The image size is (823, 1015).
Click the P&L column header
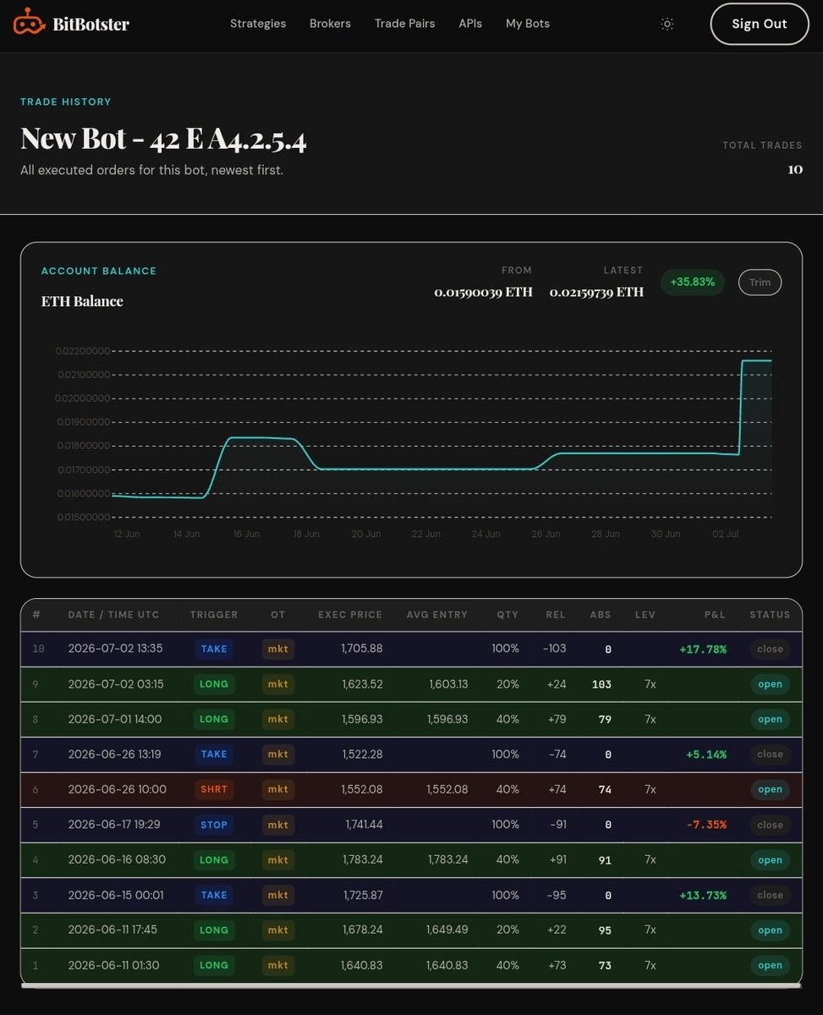click(x=715, y=615)
